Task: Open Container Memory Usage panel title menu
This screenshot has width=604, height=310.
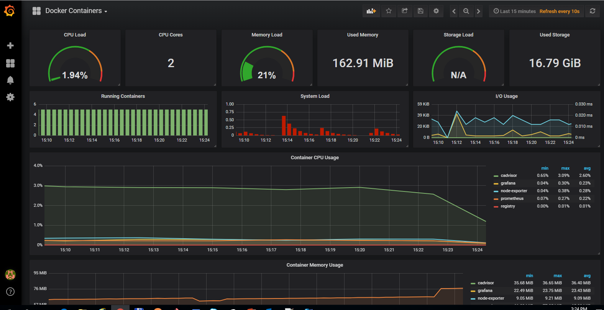Action: tap(315, 265)
